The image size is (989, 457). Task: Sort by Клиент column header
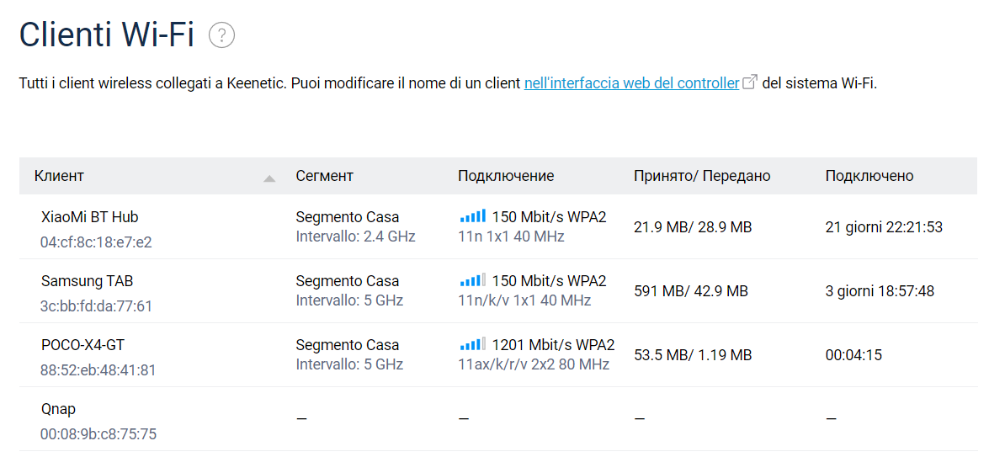tap(59, 176)
